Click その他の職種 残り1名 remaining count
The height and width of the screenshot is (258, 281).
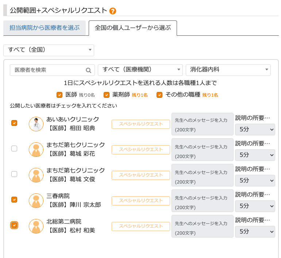click(x=210, y=95)
